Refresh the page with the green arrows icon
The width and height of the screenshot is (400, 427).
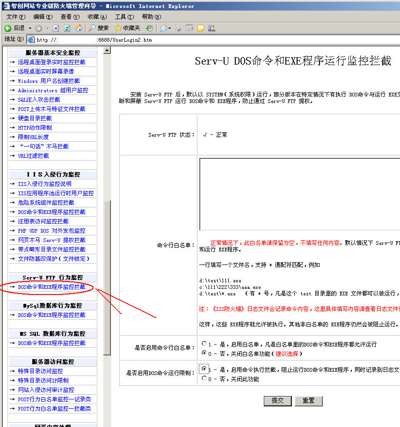[x=67, y=28]
